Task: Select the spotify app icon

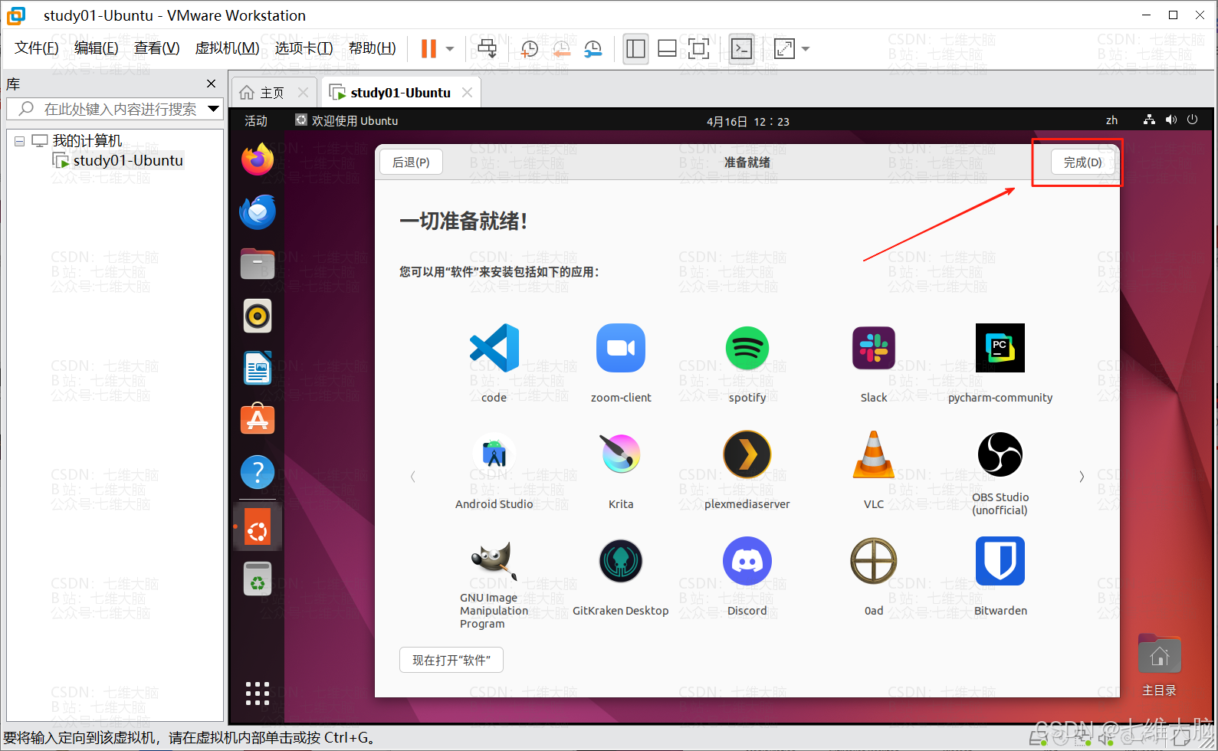Action: (747, 348)
